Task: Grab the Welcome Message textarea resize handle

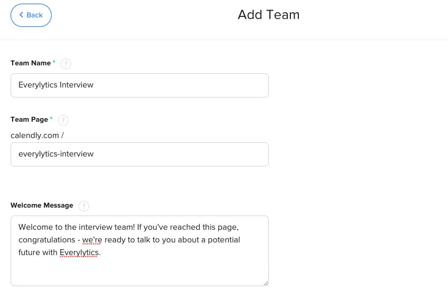Action: (266, 284)
